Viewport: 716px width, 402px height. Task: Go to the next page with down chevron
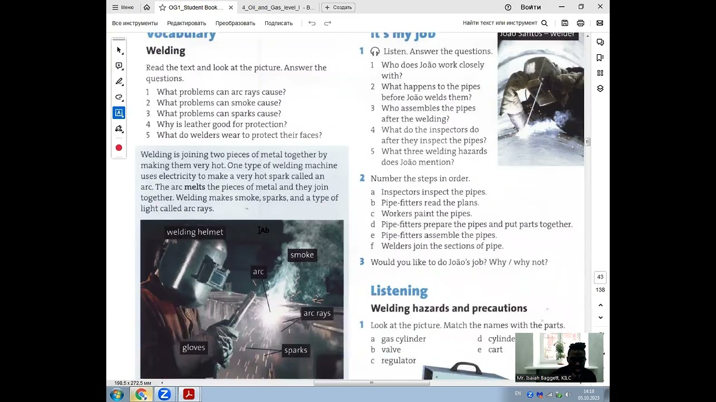tap(600, 318)
